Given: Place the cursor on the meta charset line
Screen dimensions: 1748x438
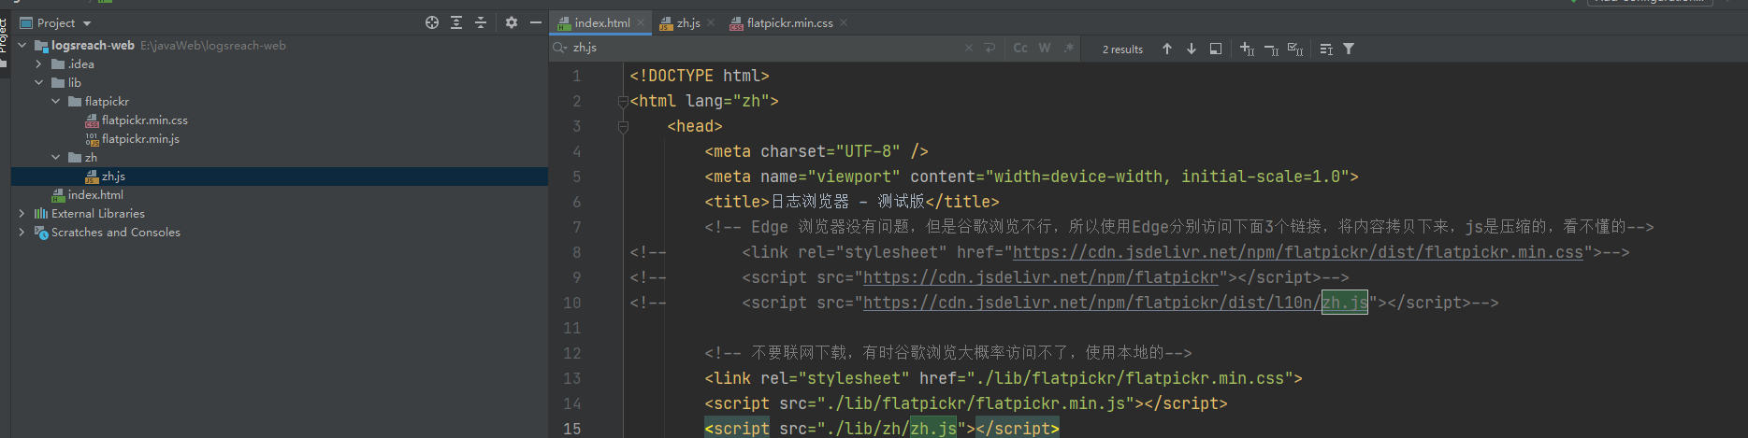Looking at the screenshot, I should [x=816, y=151].
